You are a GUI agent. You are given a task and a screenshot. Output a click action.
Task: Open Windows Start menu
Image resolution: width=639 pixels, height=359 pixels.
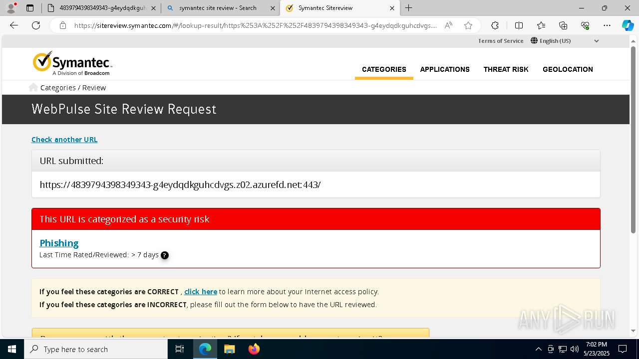12,349
